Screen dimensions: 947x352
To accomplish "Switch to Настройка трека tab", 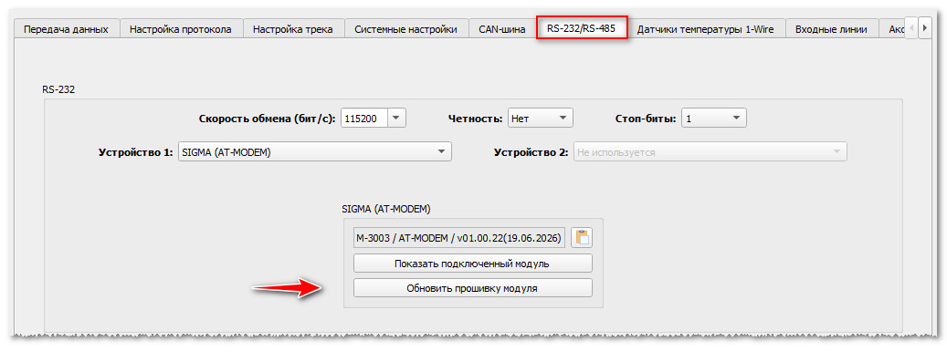I will point(293,29).
